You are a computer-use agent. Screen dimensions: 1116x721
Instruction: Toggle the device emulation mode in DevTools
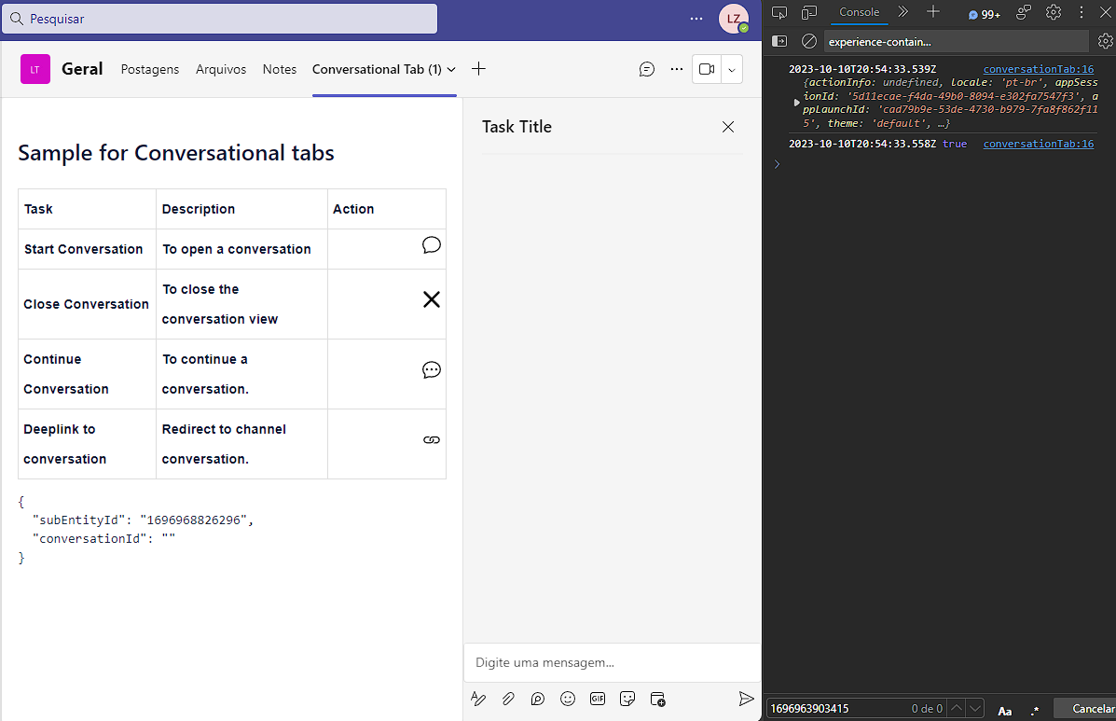pyautogui.click(x=807, y=12)
